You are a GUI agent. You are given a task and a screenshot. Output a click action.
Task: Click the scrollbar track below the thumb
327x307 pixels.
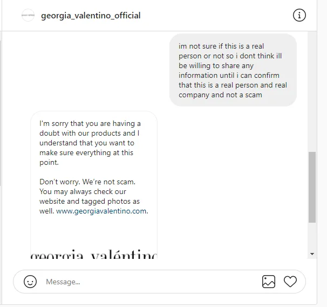[312, 236]
